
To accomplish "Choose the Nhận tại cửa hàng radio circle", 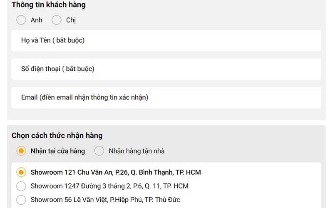I will coord(21,151).
